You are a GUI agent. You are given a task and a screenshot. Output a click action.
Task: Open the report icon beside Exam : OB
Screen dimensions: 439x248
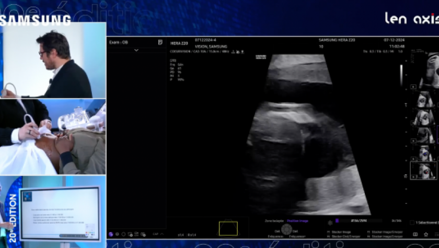coord(160,42)
